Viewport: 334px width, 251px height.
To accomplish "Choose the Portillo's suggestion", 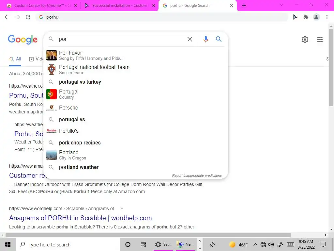I will 136,131.
